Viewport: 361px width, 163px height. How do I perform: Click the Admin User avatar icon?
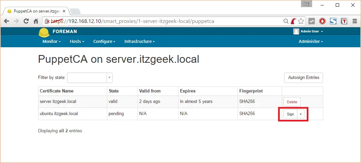click(296, 31)
